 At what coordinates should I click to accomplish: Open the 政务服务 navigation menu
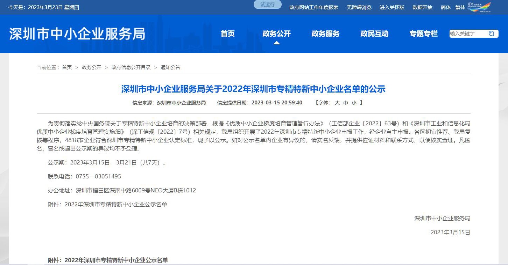coord(325,34)
